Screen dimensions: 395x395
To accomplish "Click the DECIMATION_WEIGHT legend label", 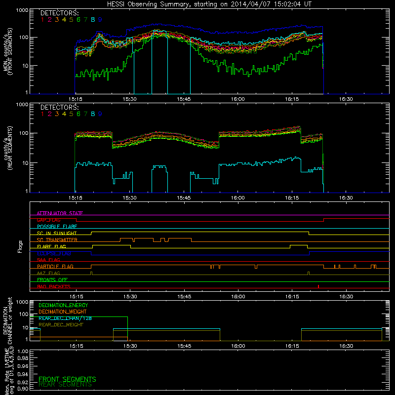I will 63,312.
